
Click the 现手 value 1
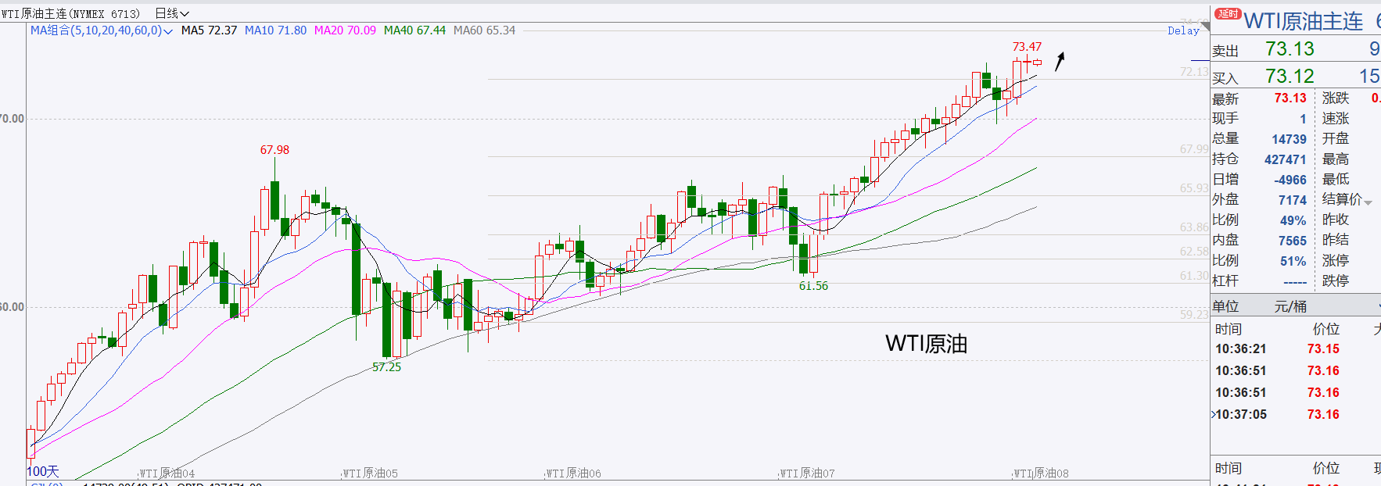[1303, 119]
